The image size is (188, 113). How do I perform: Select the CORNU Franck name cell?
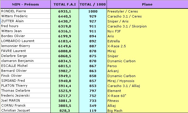point(25,105)
